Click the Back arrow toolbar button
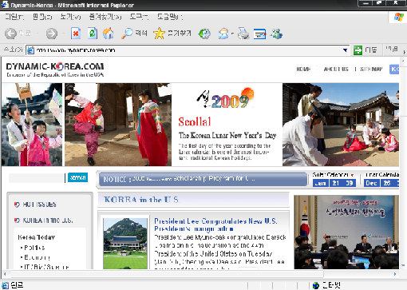Viewport: 407px width, 290px height. (11, 34)
